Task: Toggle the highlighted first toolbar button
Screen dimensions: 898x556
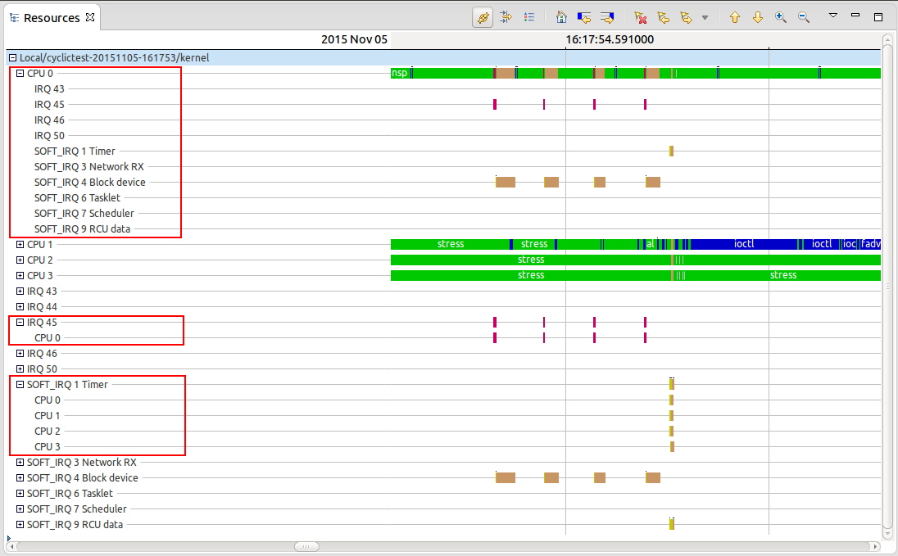Action: tap(483, 17)
